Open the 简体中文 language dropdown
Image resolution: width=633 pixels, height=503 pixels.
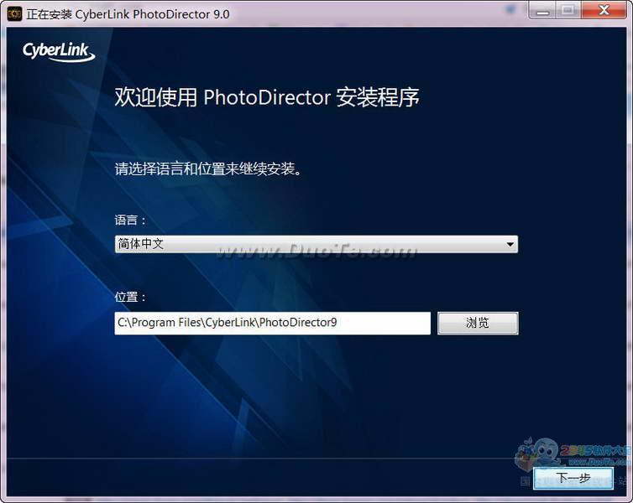[316, 244]
